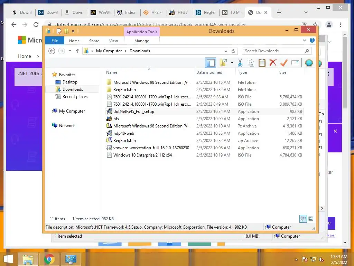Go back in Explorer navigation
The height and width of the screenshot is (266, 354).
coord(52,51)
